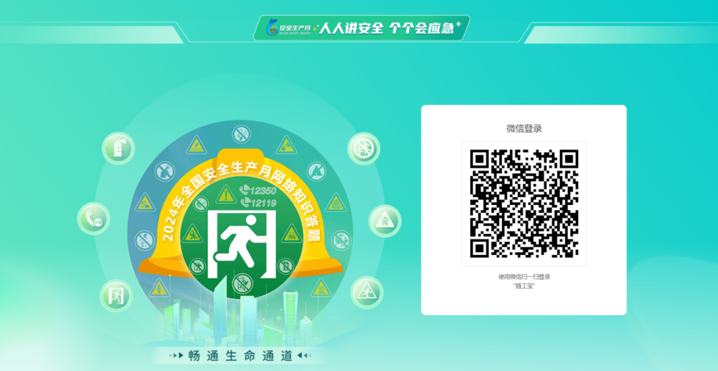This screenshot has height=371, width=718.
Task: Click the 人人讲安全 个个会应急 banner slogan
Action: (386, 29)
